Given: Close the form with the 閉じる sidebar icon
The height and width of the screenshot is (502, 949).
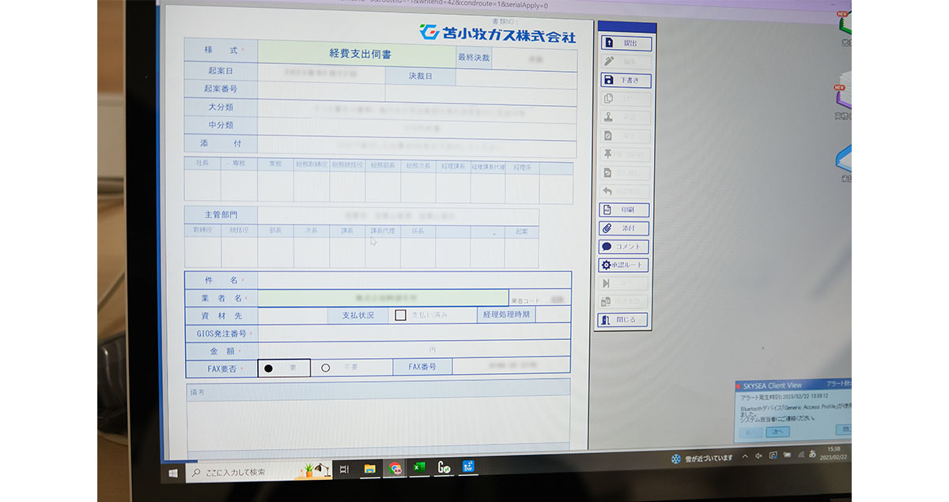Looking at the screenshot, I should click(624, 319).
